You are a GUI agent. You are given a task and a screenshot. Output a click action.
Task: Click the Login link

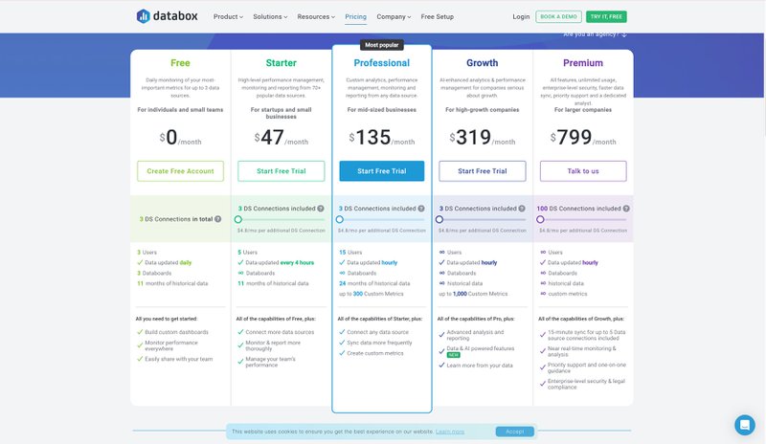point(521,17)
